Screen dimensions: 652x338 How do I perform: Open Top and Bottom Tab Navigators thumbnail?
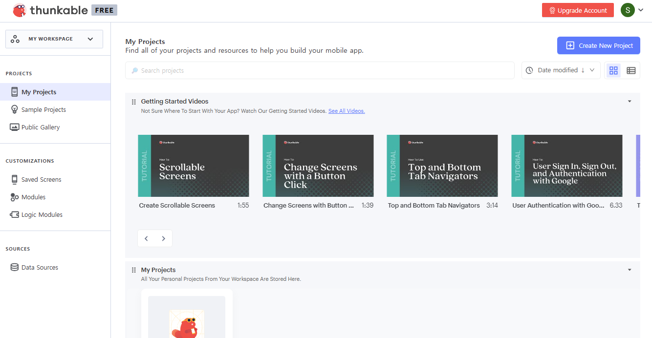pyautogui.click(x=442, y=166)
